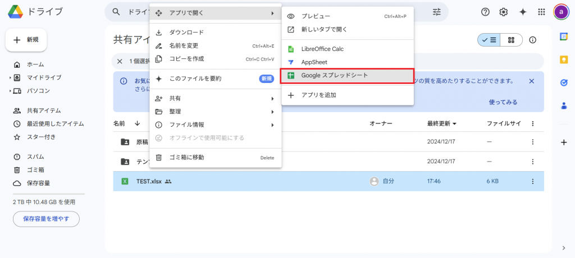Screen dimensions: 575x258
Task: Show details with the info icon
Action: click(x=533, y=40)
